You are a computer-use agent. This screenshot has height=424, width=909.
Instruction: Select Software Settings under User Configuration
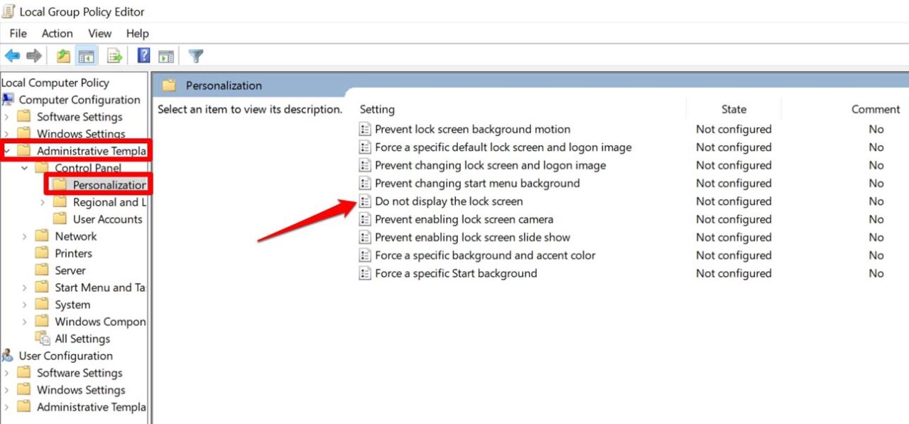80,372
